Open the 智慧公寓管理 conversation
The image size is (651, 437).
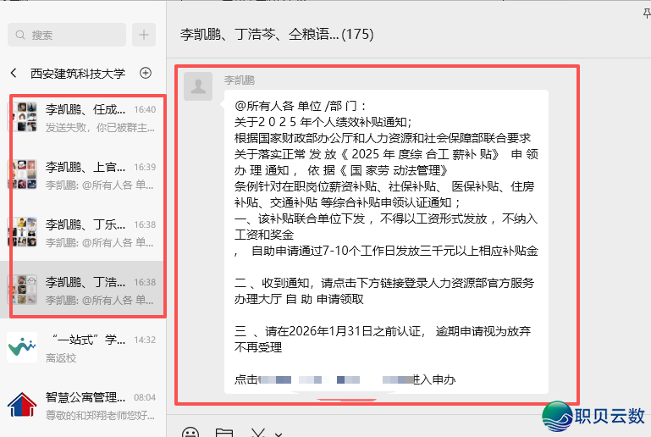pyautogui.click(x=85, y=405)
